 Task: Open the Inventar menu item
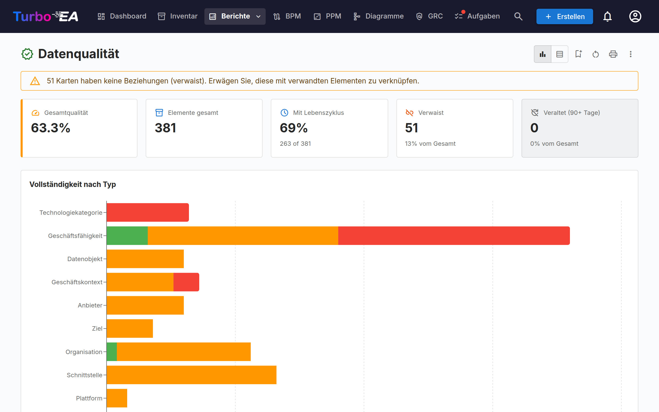tap(178, 16)
